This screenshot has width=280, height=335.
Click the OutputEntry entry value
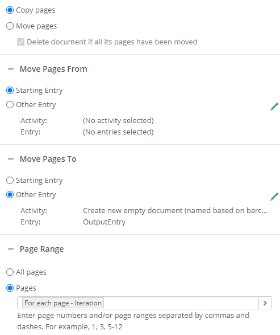(x=104, y=222)
